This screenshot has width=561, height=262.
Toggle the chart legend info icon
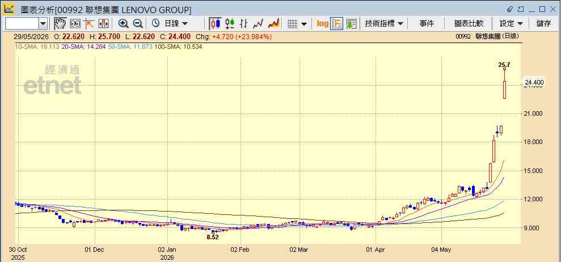pyautogui.click(x=337, y=24)
